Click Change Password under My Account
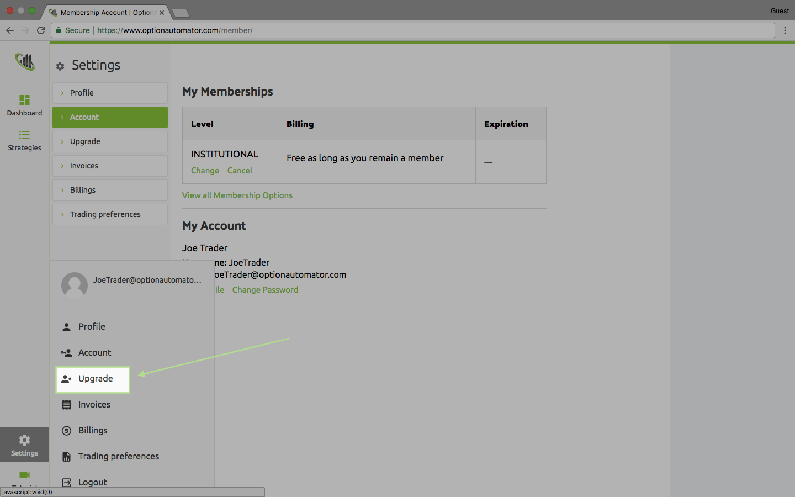The image size is (795, 497). pos(265,289)
